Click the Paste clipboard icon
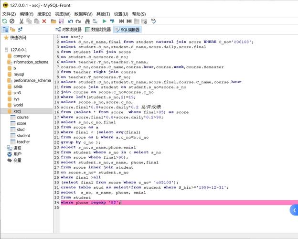The image size is (298, 239). [x=36, y=21]
